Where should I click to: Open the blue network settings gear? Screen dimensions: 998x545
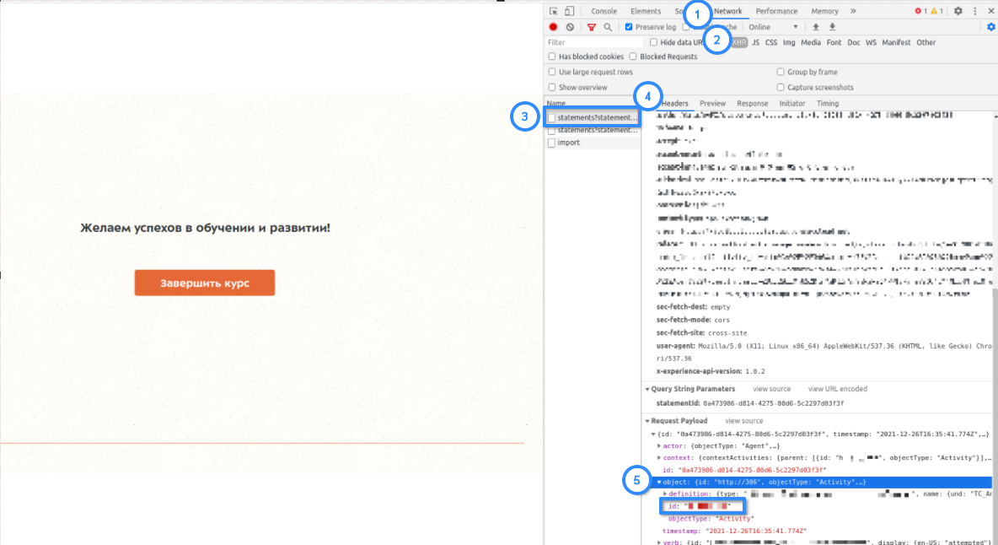coord(991,27)
